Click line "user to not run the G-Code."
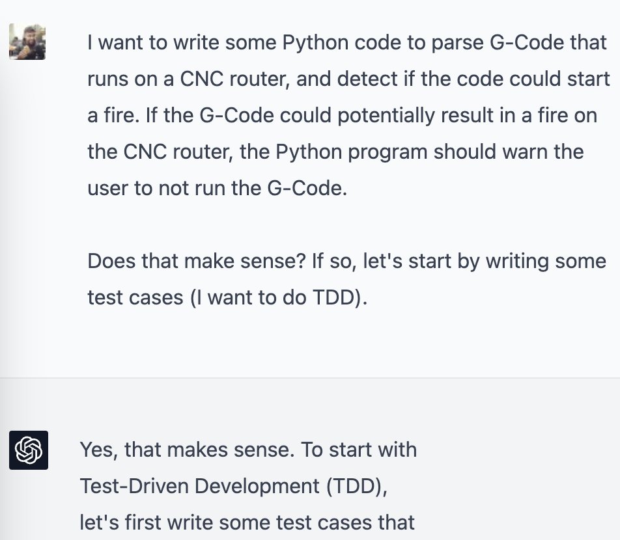 coord(217,188)
